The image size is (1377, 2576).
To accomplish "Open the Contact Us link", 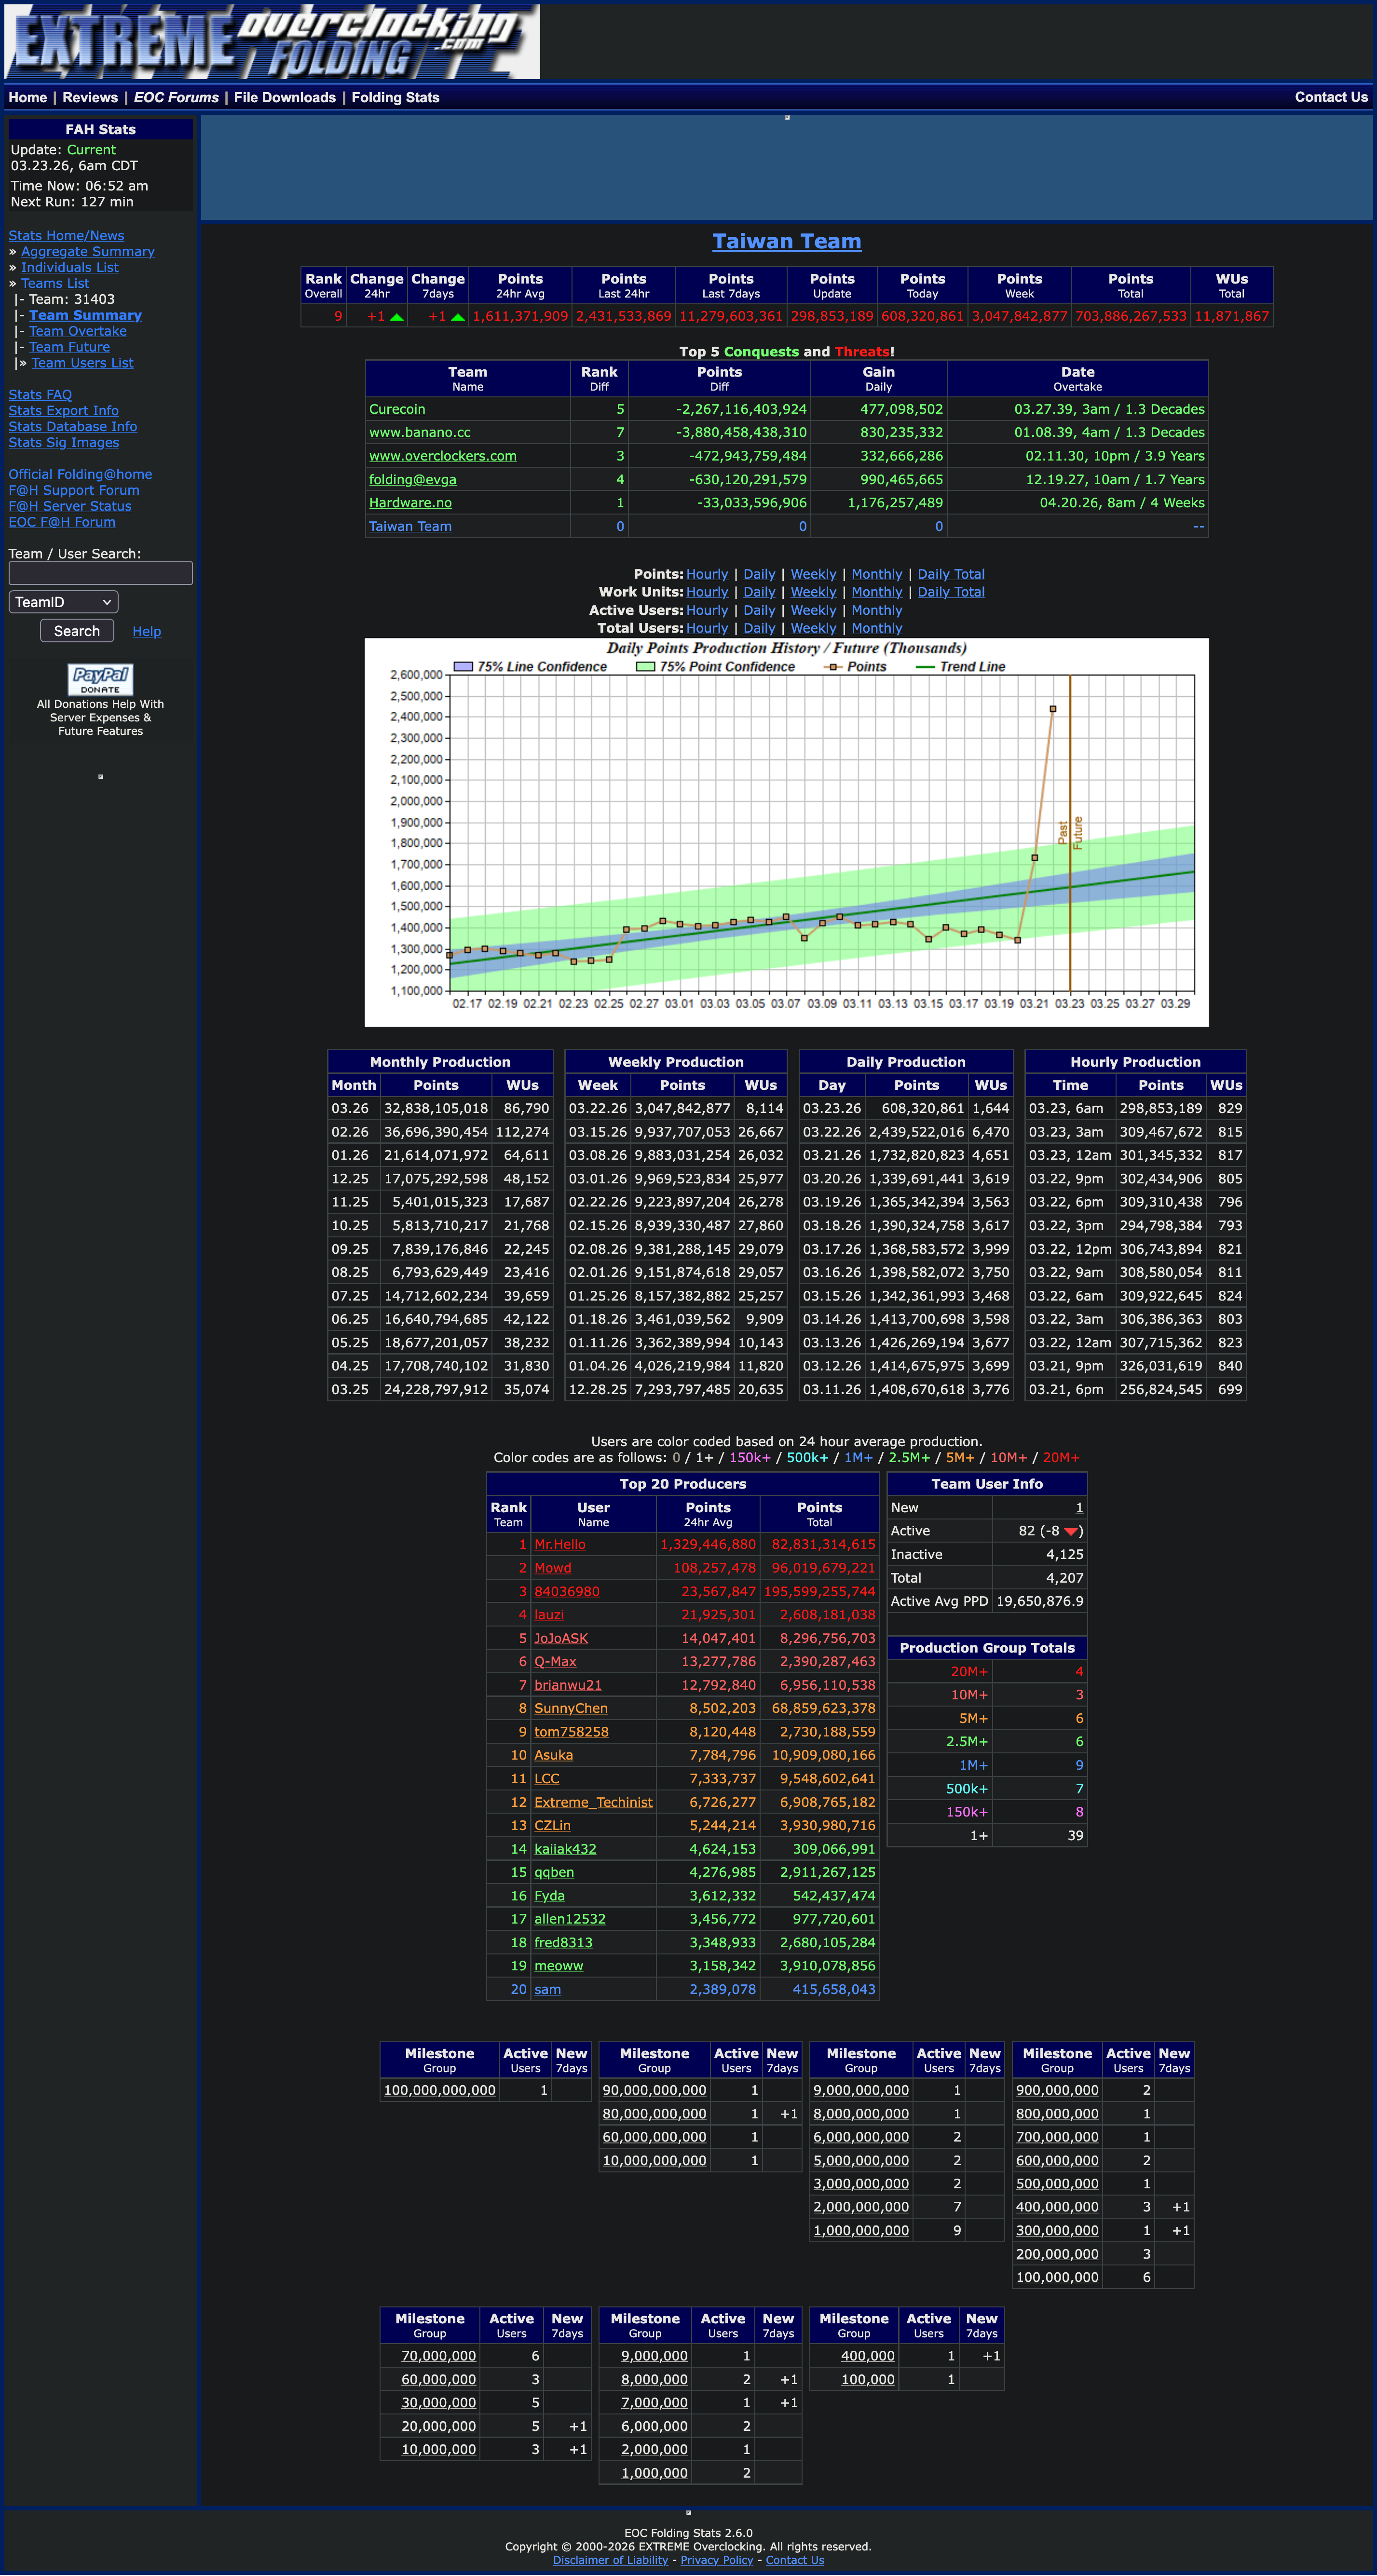I will click(1330, 97).
